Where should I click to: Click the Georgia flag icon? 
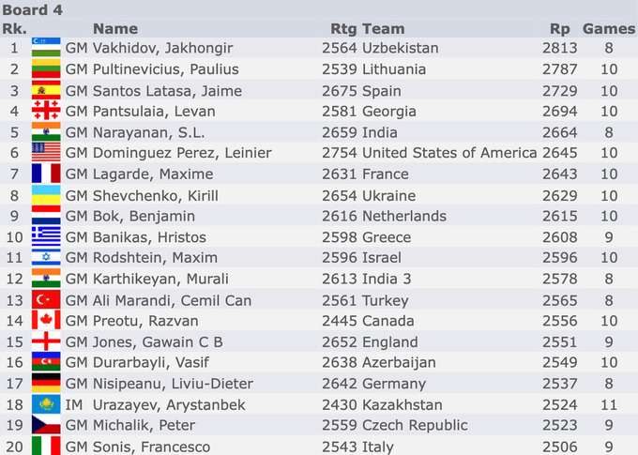[46, 111]
